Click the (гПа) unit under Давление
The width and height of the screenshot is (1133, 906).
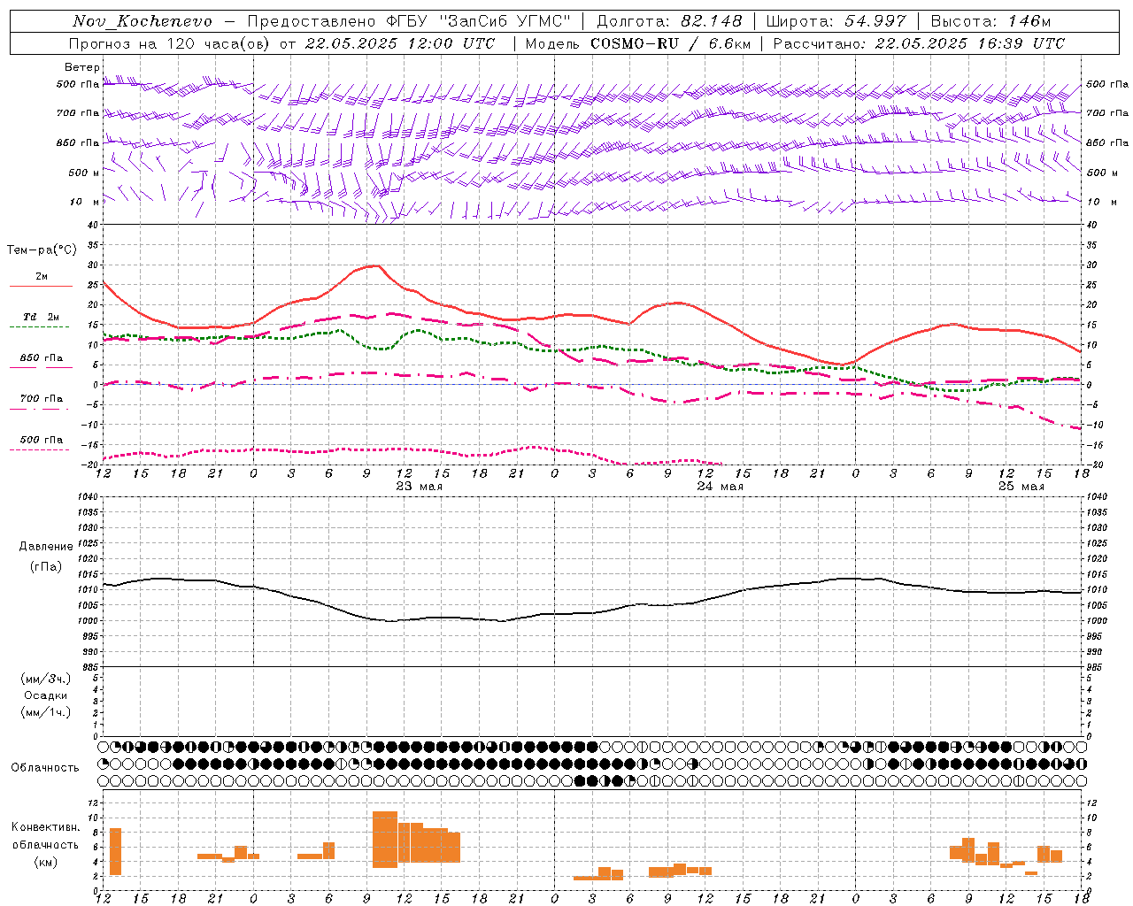coord(45,567)
